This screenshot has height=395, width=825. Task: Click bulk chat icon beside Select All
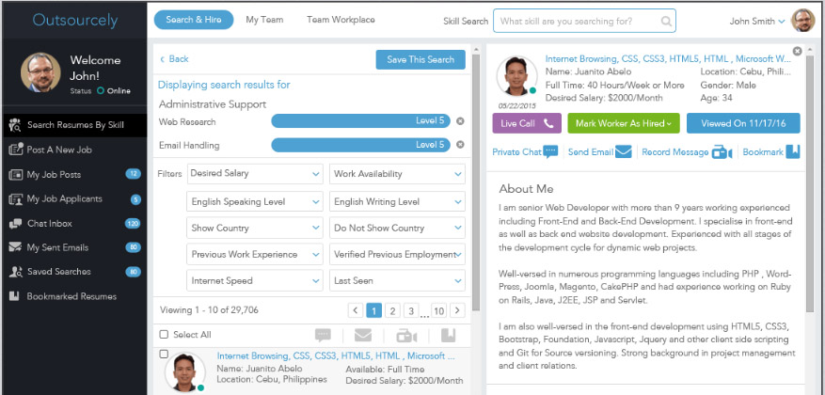tap(323, 335)
